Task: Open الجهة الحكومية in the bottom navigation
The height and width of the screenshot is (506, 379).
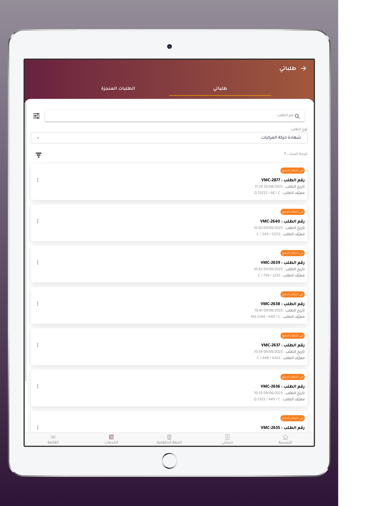Action: click(169, 439)
